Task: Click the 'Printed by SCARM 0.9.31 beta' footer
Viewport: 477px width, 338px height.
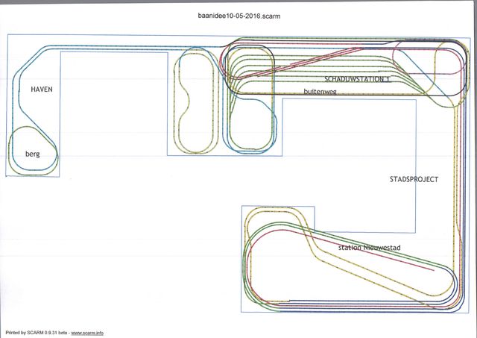Action: coord(37,333)
